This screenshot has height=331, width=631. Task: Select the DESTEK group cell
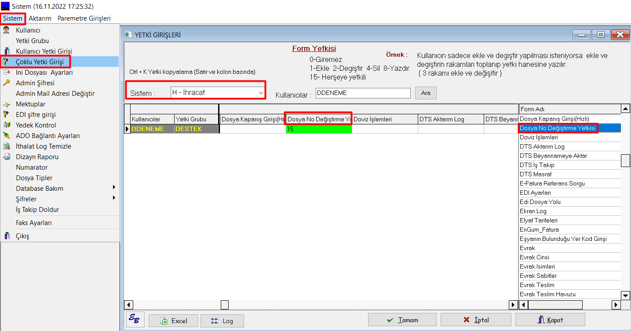click(x=197, y=129)
